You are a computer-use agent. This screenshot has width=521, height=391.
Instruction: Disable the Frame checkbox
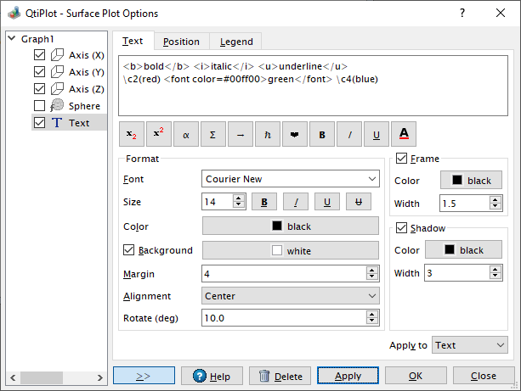click(402, 159)
